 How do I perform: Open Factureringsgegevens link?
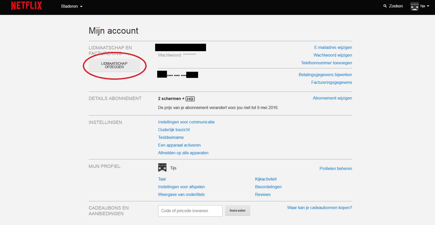(x=332, y=82)
